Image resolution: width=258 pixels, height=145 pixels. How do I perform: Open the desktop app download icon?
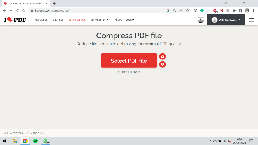[x=201, y=20]
